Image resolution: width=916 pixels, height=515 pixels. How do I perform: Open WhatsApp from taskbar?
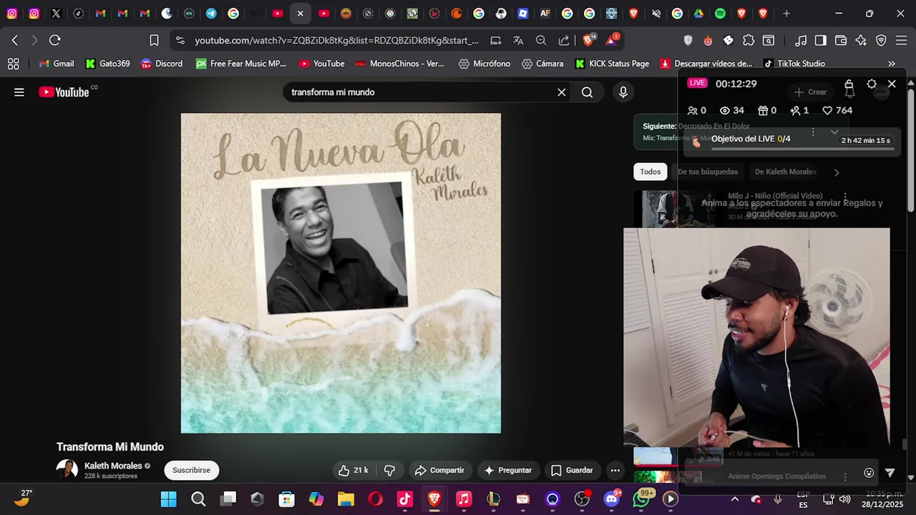click(641, 499)
